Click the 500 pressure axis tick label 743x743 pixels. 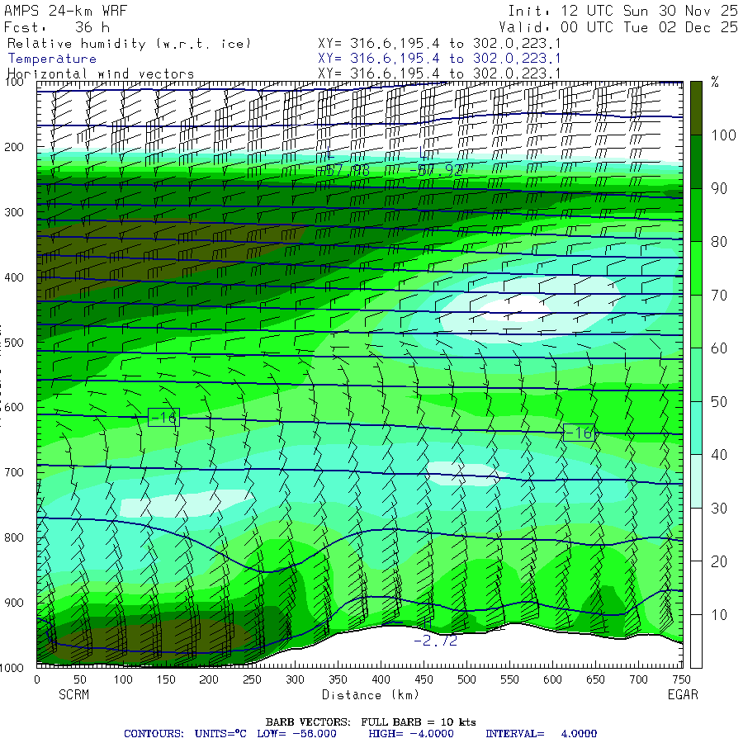click(14, 343)
